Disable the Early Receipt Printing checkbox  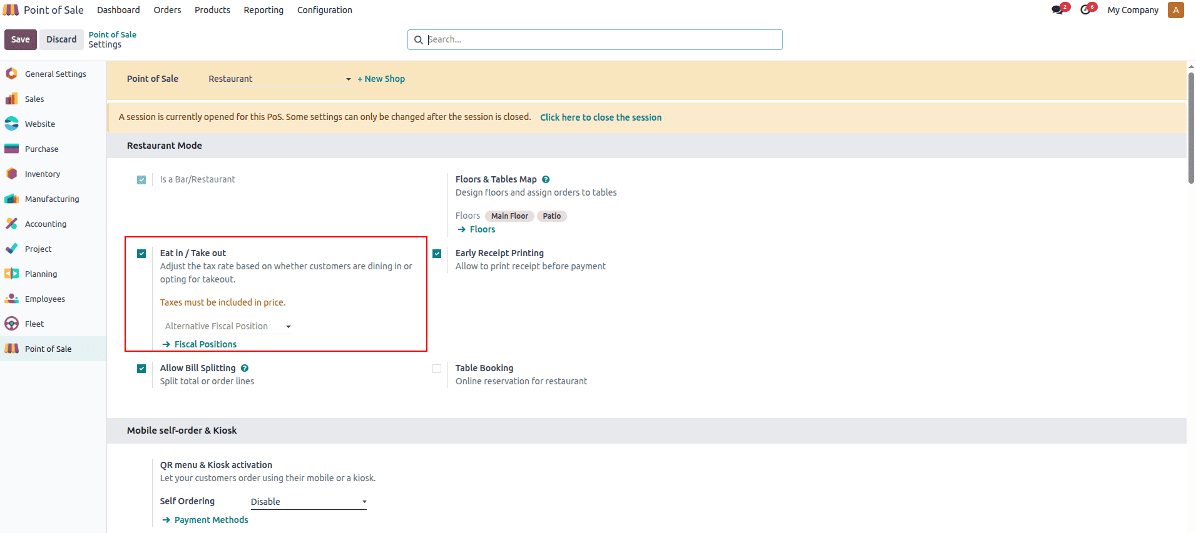click(437, 254)
